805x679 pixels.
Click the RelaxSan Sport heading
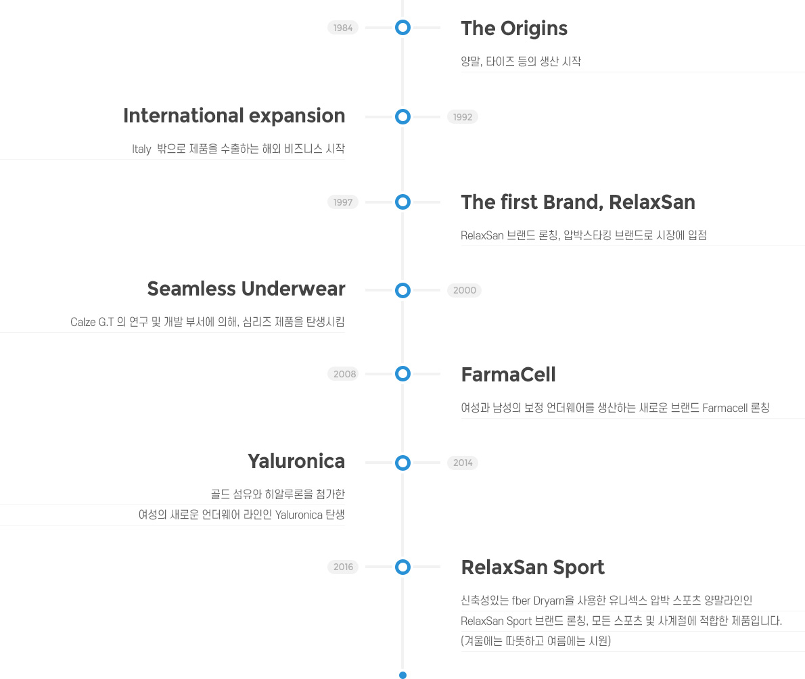[x=533, y=567]
